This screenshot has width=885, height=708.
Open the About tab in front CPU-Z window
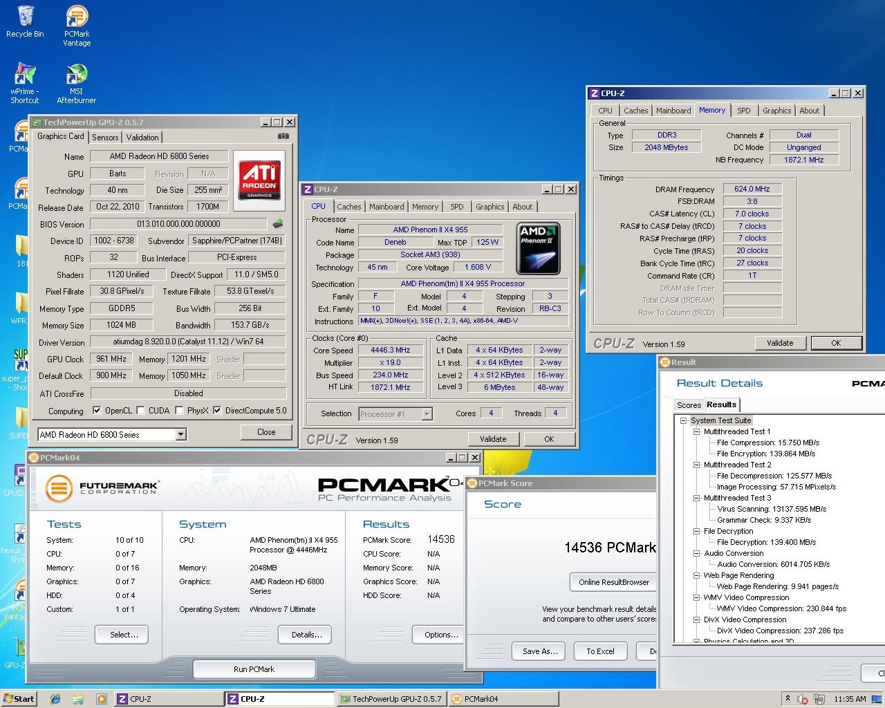coord(523,207)
